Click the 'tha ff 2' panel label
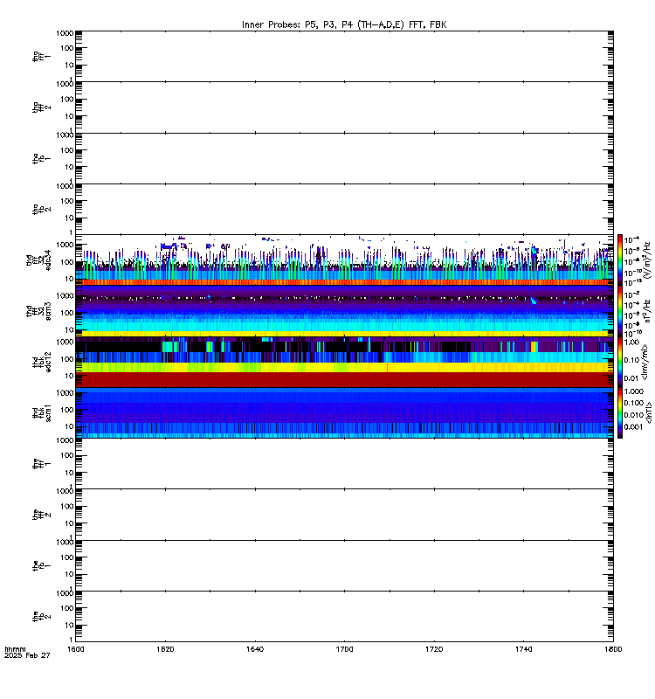The height and width of the screenshot is (699, 655). coord(41,107)
